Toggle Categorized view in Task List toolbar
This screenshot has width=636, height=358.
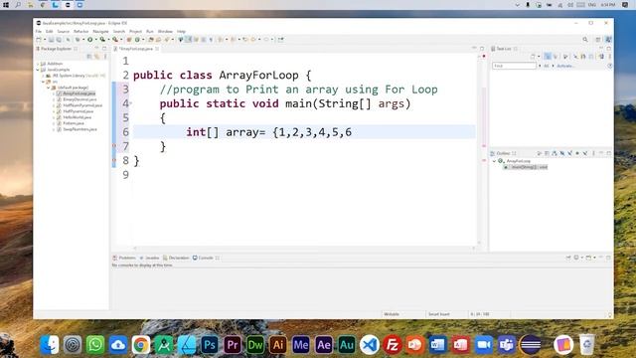pos(548,57)
